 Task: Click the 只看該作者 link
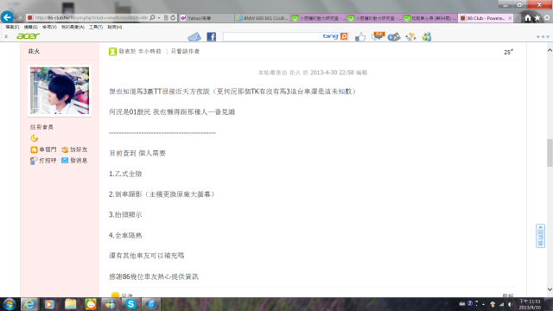185,51
